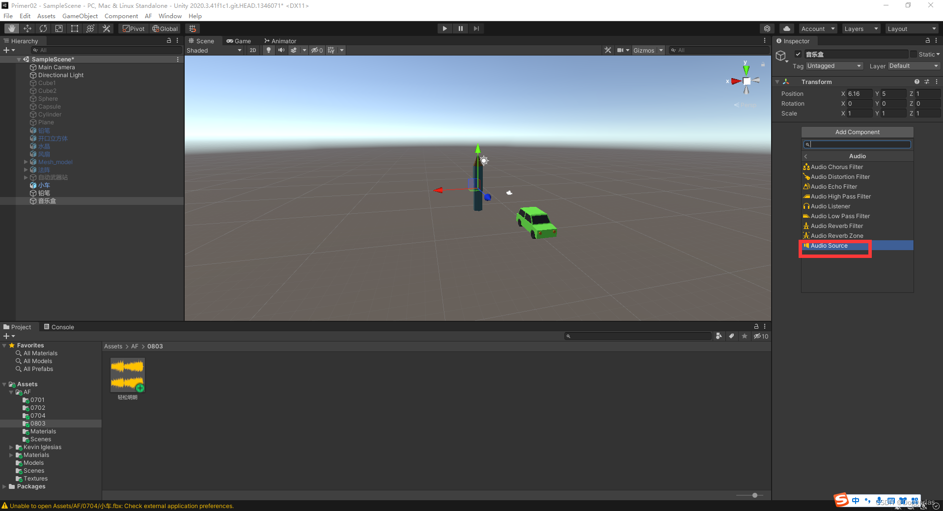943x511 pixels.
Task: Toggle scene lighting bulb icon
Action: (x=268, y=50)
